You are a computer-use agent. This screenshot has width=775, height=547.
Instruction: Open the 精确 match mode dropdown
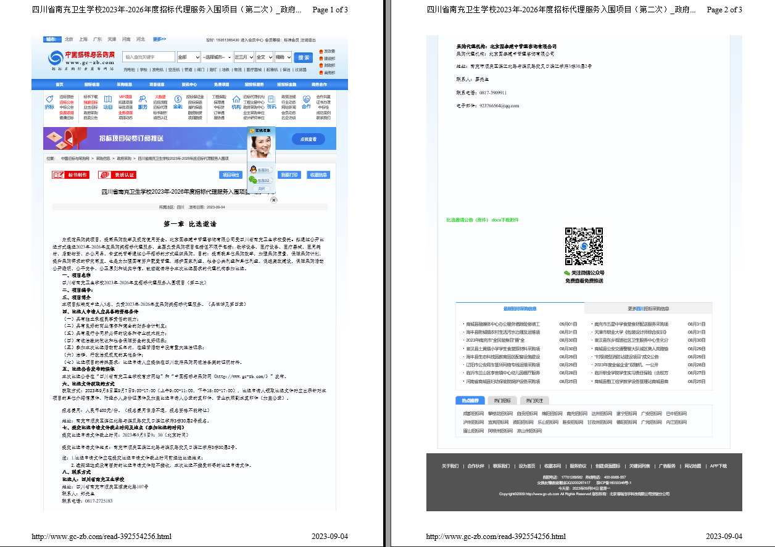(x=283, y=57)
